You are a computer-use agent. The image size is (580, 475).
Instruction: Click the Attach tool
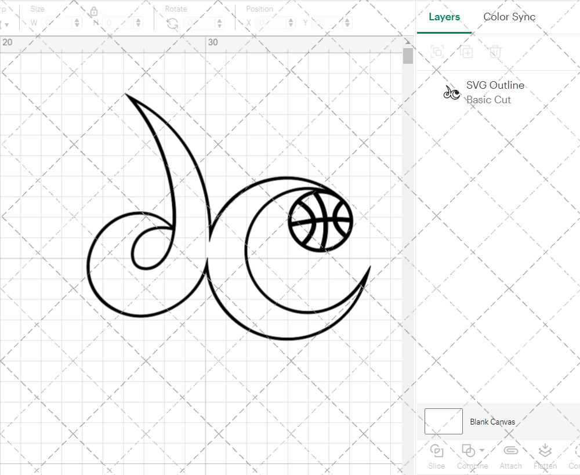pos(510,455)
